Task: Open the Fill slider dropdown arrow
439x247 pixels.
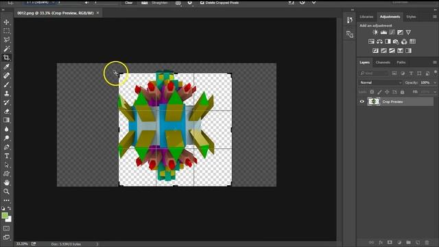Action: coord(435,92)
